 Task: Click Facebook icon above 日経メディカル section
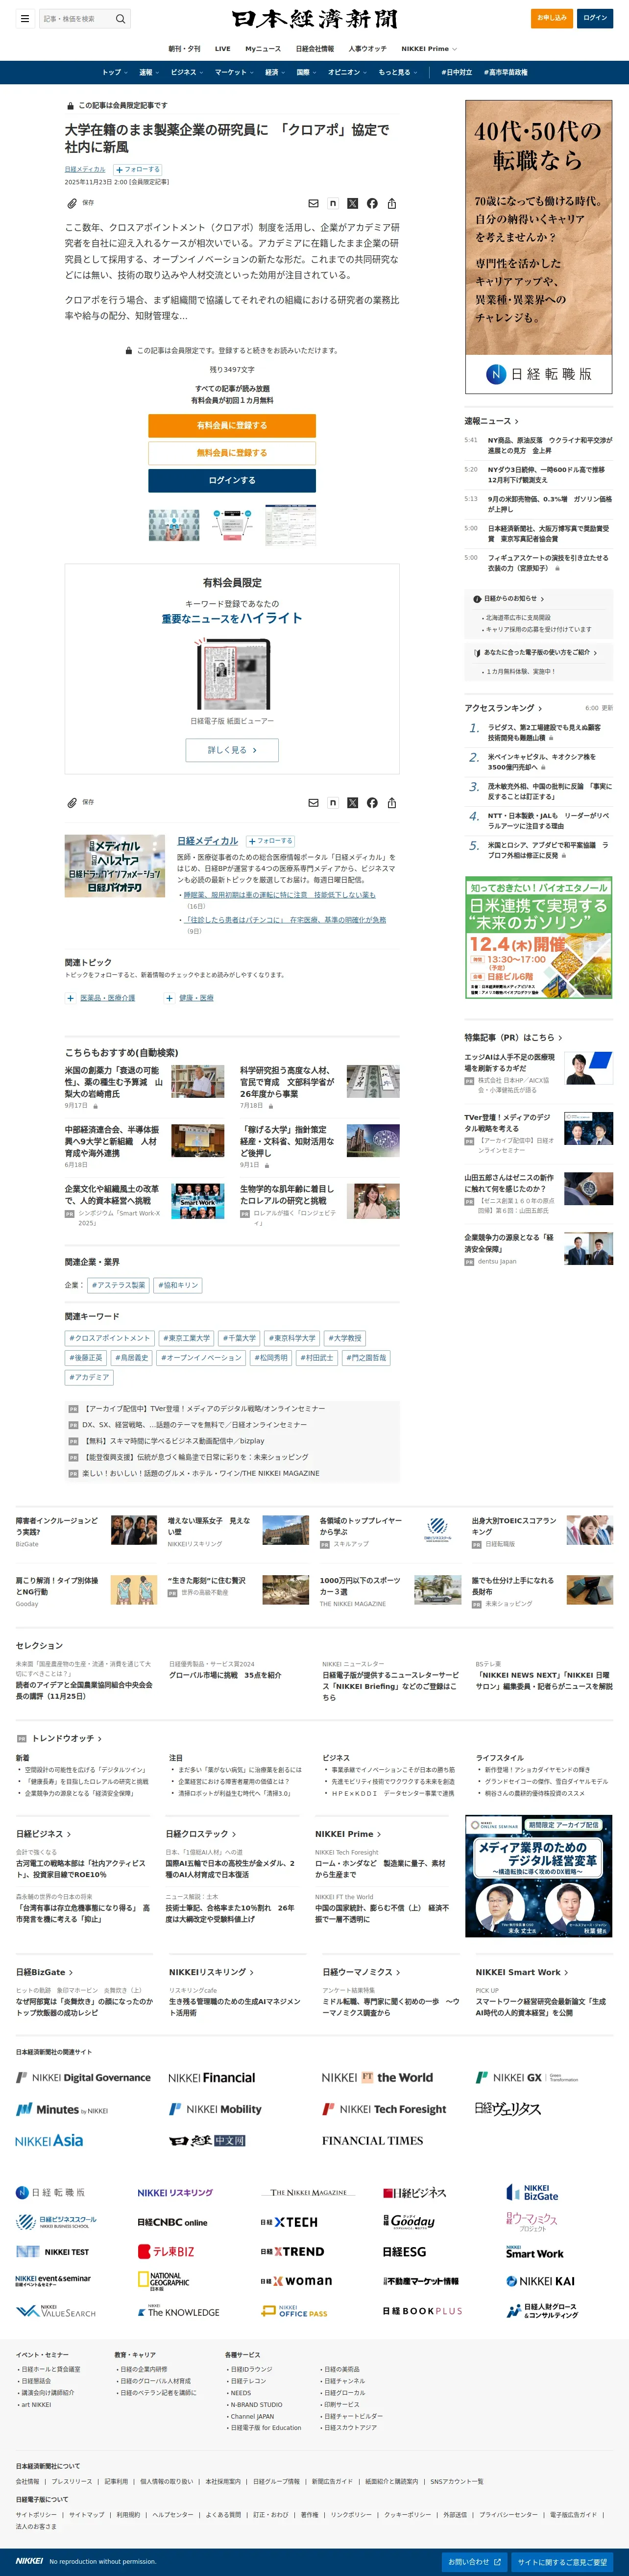(x=372, y=802)
